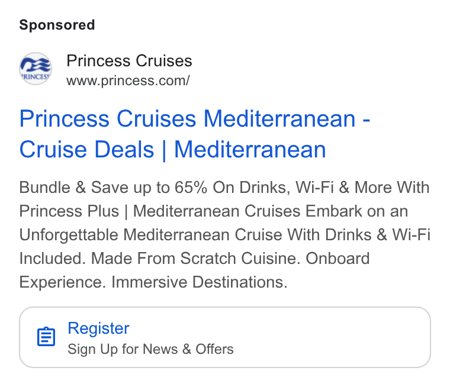Screen dimensions: 450x387
Task: Click the Princess Plus text in the ad description
Action: pyautogui.click(x=69, y=211)
